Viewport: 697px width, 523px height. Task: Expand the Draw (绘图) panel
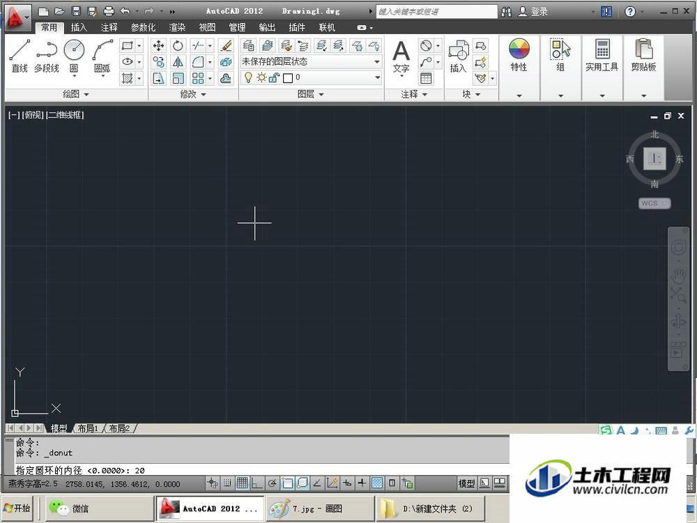76,94
